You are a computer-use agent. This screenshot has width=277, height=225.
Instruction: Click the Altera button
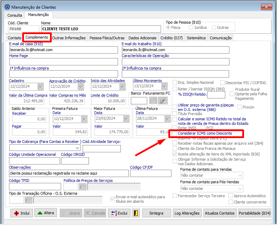pos(45,213)
